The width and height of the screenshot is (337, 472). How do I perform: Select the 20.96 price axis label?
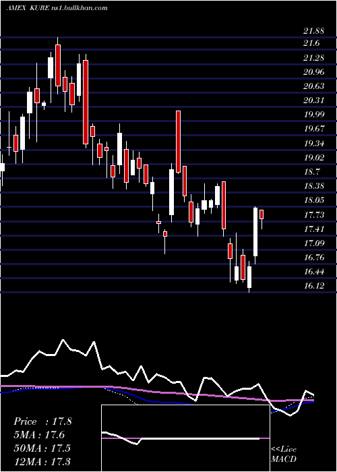click(313, 71)
